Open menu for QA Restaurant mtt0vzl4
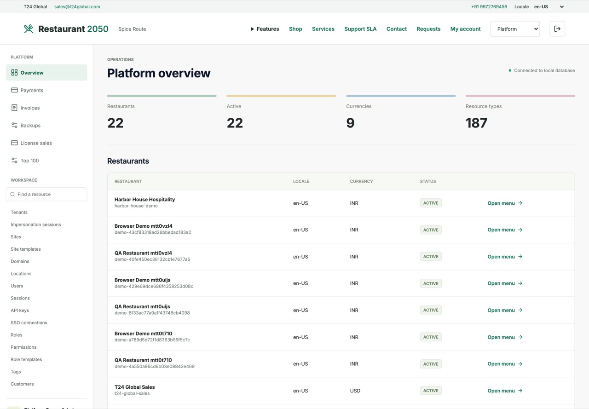This screenshot has width=589, height=409. (x=505, y=257)
